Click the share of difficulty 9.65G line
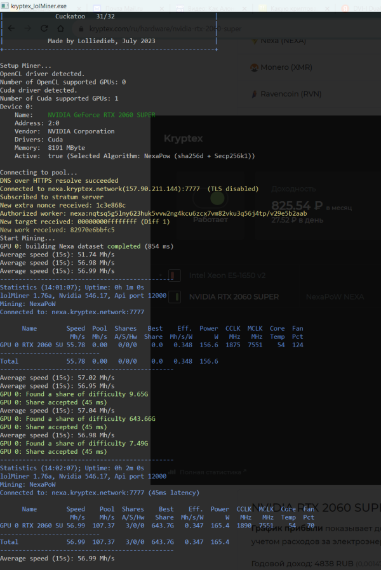This screenshot has height=570, width=381. coord(74,394)
